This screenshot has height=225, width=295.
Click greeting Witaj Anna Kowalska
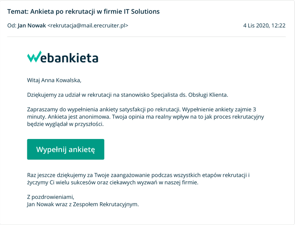(54, 80)
